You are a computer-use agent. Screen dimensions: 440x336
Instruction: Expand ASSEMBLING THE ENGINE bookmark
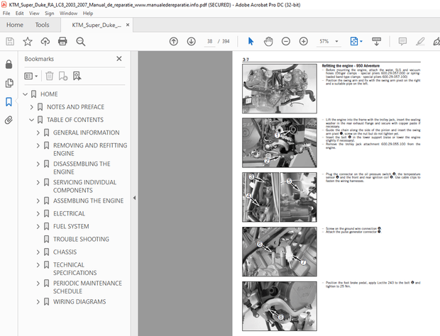pyautogui.click(x=38, y=201)
